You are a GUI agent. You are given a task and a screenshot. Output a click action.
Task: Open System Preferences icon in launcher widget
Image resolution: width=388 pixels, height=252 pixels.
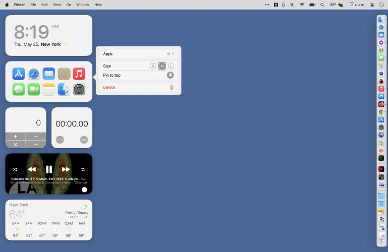point(79,89)
